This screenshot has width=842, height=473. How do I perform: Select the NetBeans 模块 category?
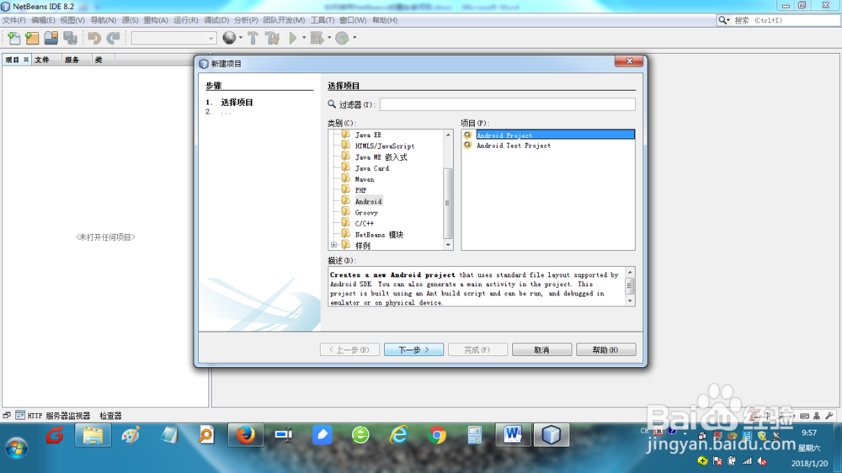click(379, 235)
